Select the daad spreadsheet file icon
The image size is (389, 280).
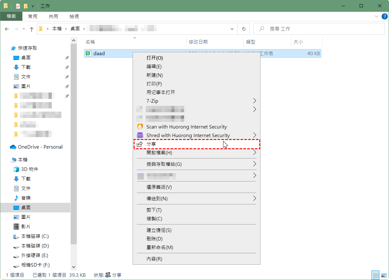(88, 54)
